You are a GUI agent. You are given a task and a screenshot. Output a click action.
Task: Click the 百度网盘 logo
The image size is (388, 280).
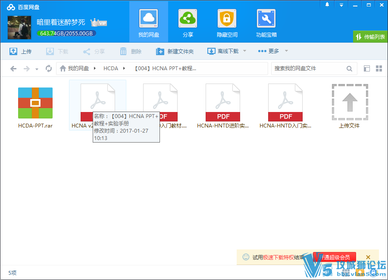pyautogui.click(x=23, y=7)
